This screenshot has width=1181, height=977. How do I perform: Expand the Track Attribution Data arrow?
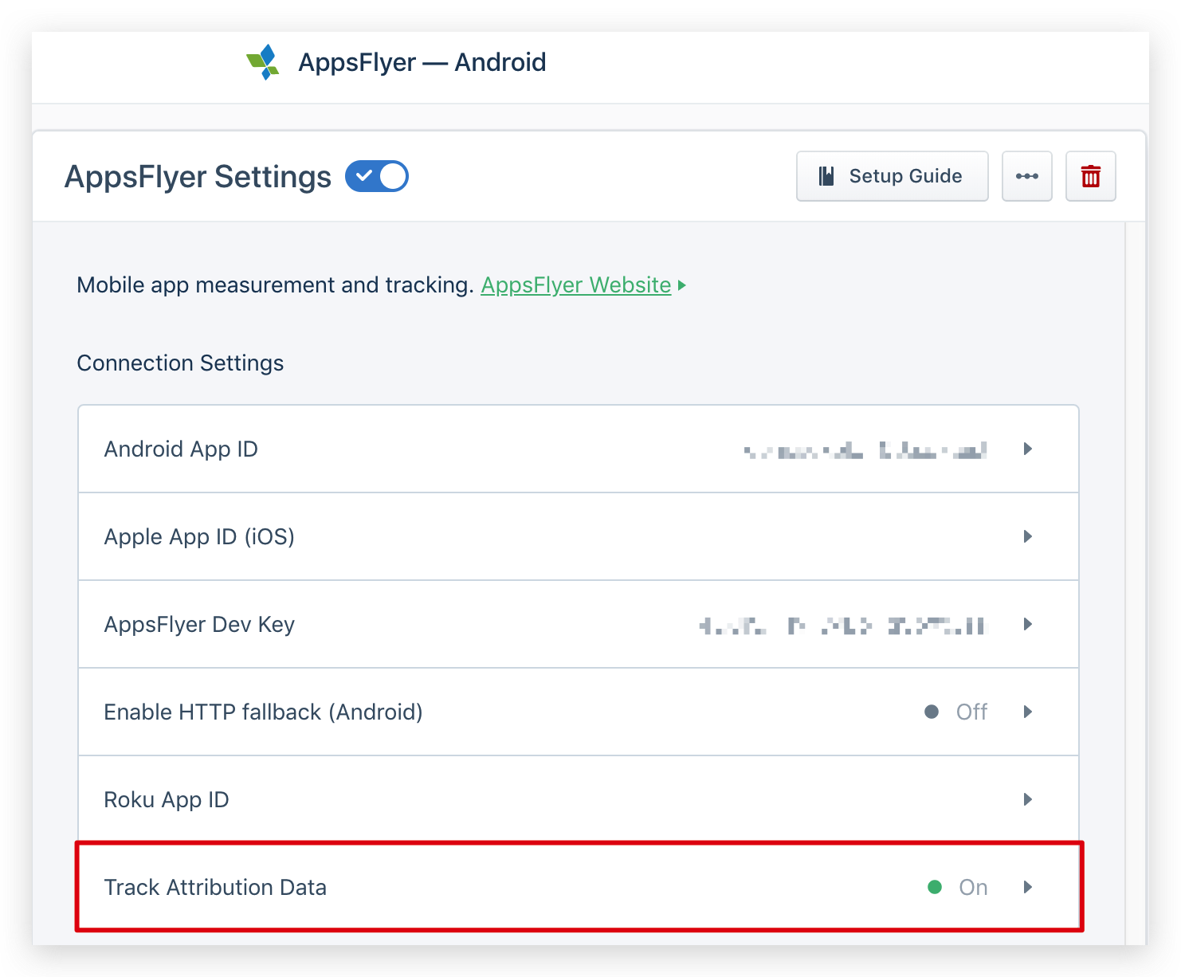click(x=1028, y=888)
